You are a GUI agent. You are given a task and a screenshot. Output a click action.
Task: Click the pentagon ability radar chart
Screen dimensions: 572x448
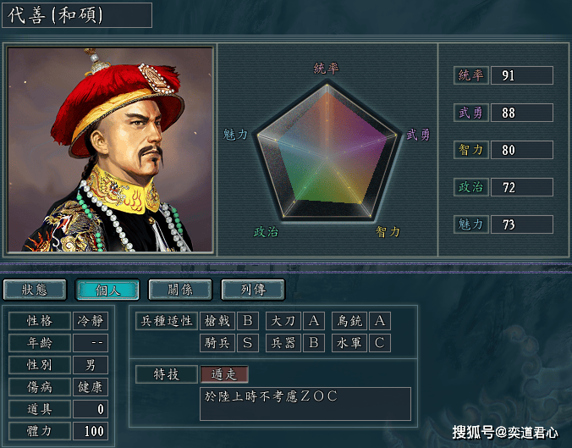pyautogui.click(x=327, y=152)
